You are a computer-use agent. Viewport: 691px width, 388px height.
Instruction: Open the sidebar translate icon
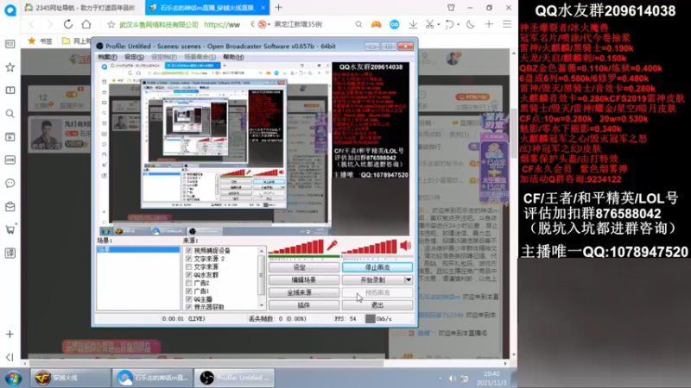[10, 253]
